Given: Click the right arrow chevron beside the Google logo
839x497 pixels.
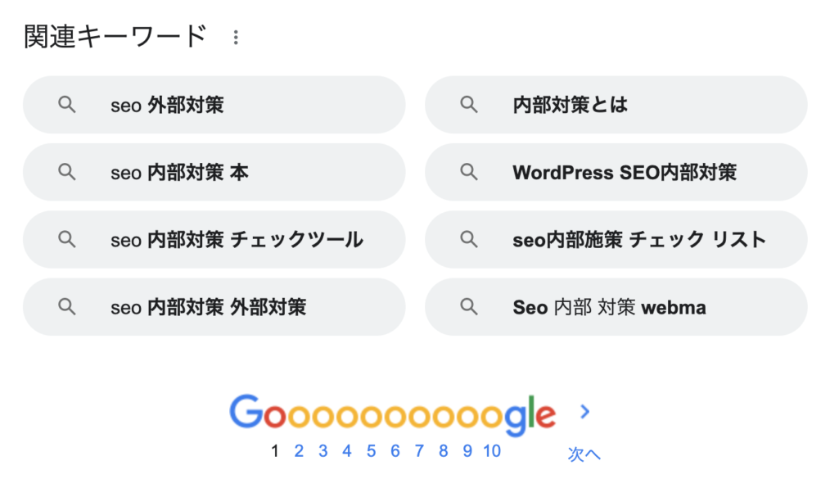Looking at the screenshot, I should pyautogui.click(x=584, y=413).
